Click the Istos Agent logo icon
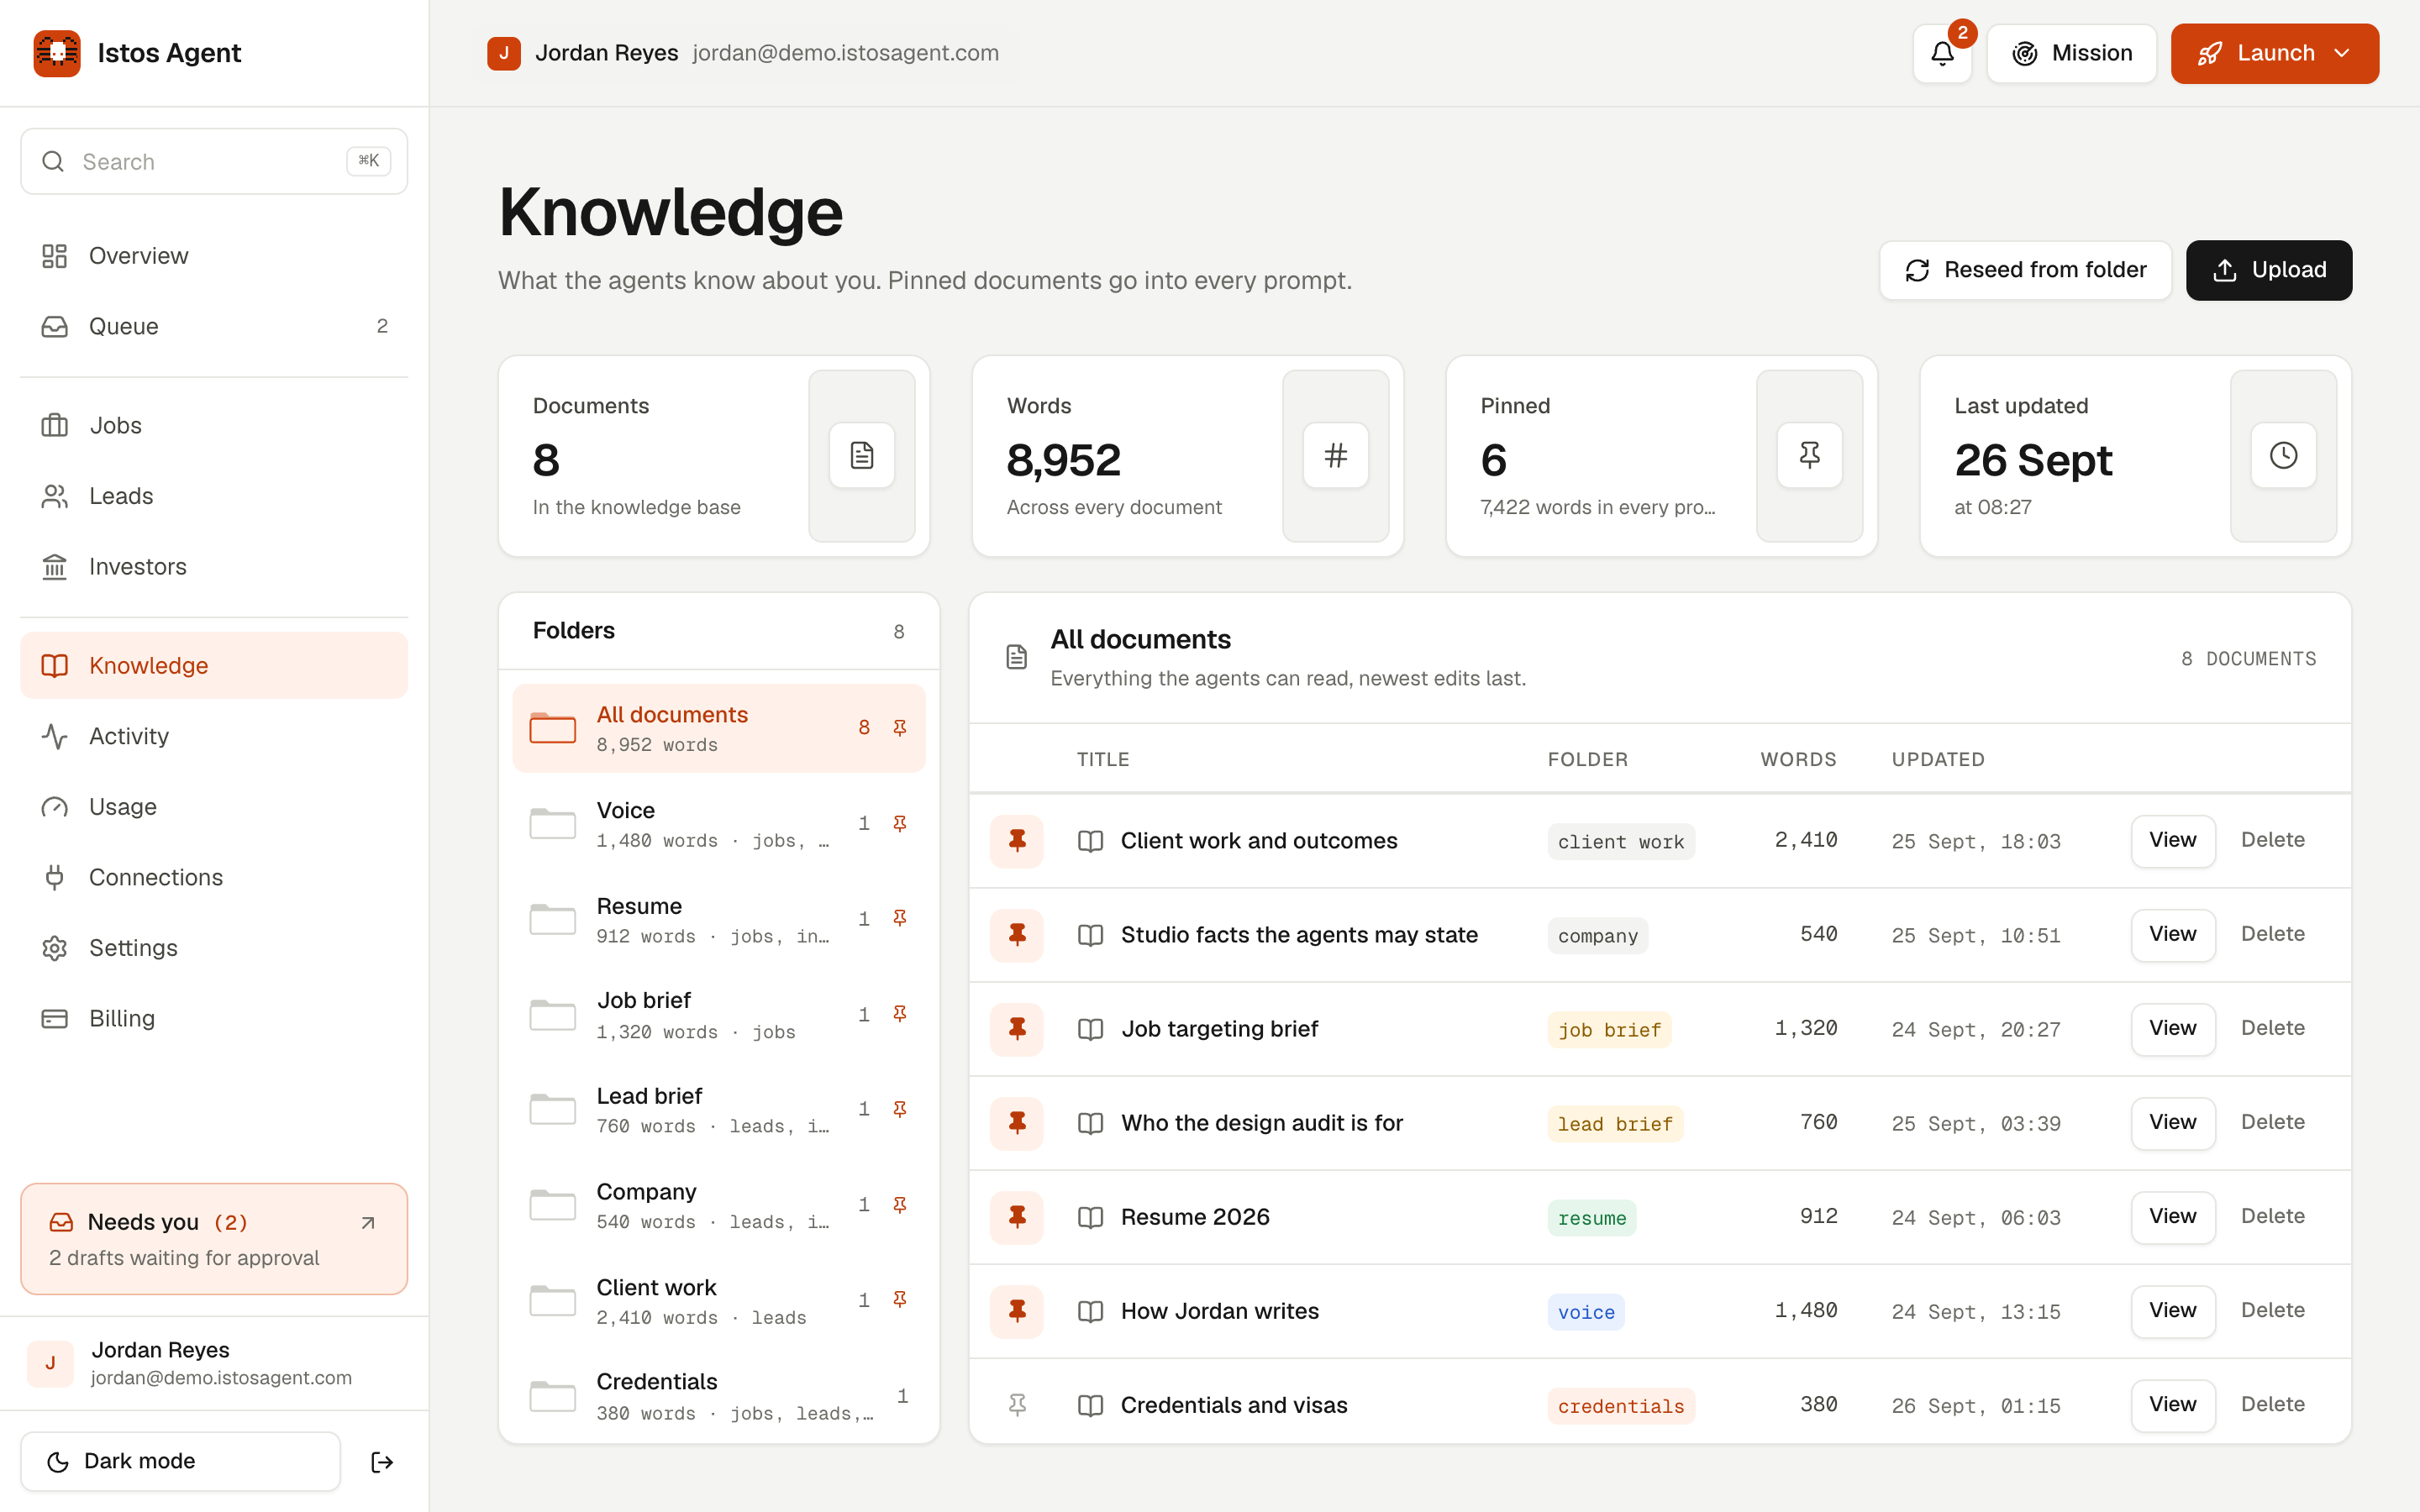 (x=57, y=53)
